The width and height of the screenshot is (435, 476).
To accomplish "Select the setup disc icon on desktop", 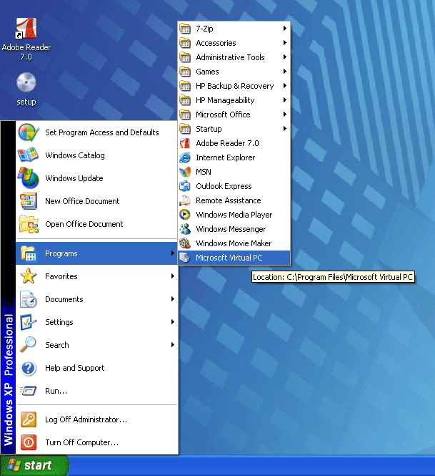I will tap(26, 82).
